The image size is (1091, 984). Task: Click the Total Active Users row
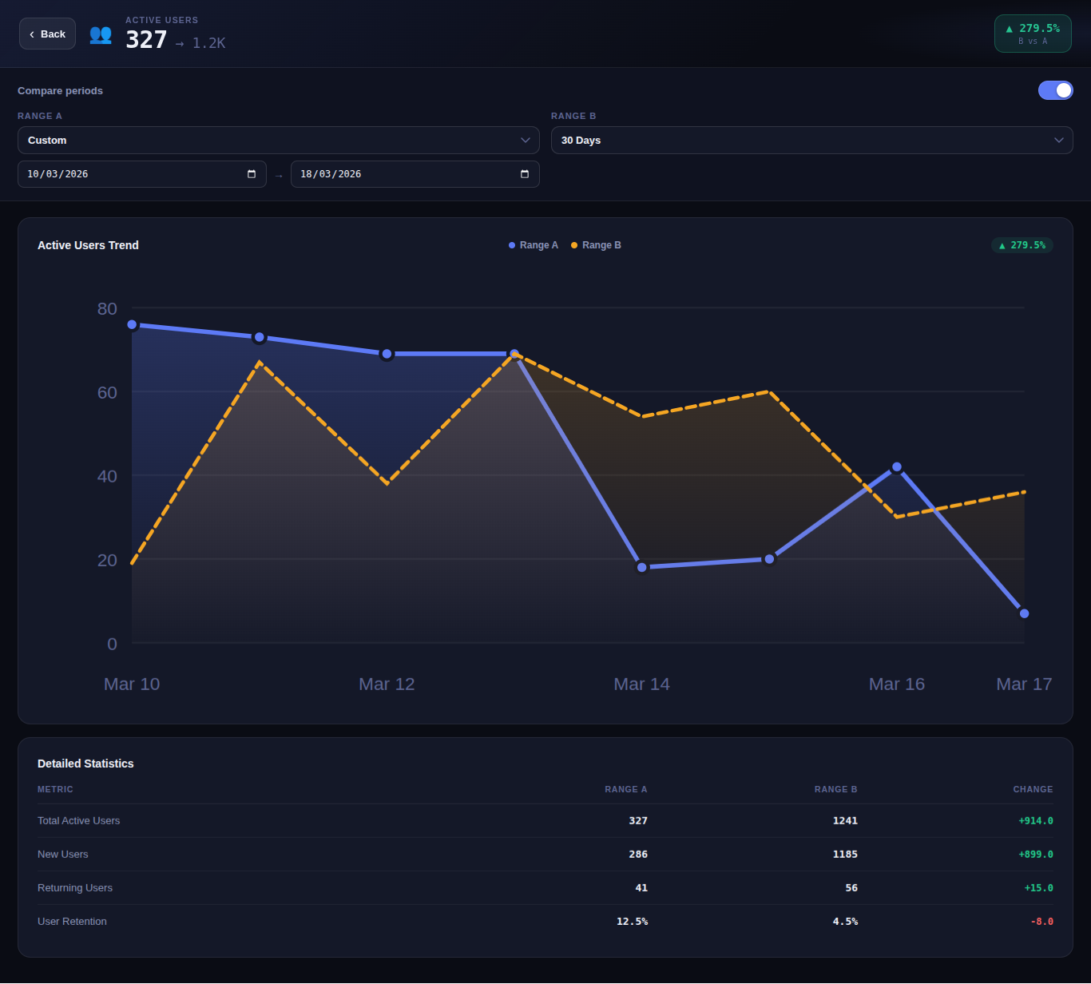click(545, 820)
